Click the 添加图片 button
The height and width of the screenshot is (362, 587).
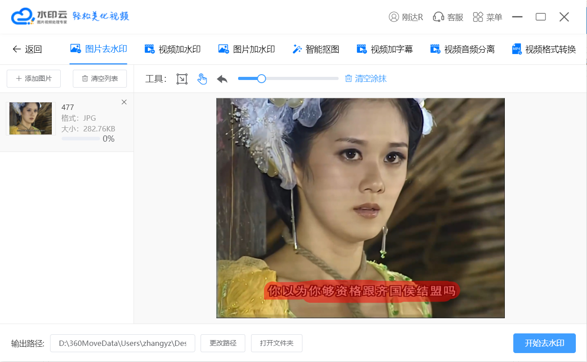tap(34, 79)
